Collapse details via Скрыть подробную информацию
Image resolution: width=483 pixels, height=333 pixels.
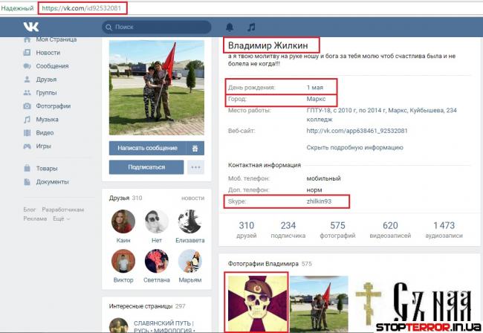[x=355, y=148]
